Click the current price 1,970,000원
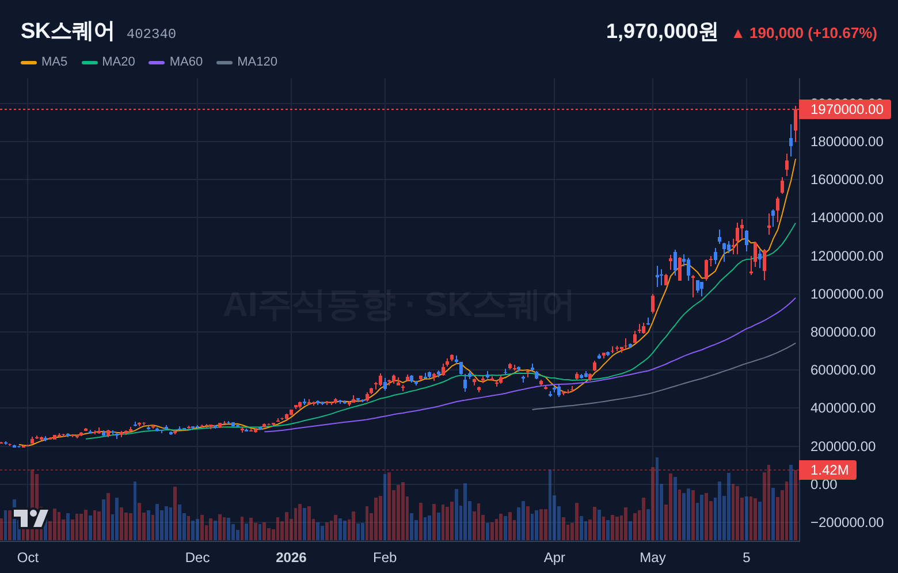 click(x=662, y=32)
